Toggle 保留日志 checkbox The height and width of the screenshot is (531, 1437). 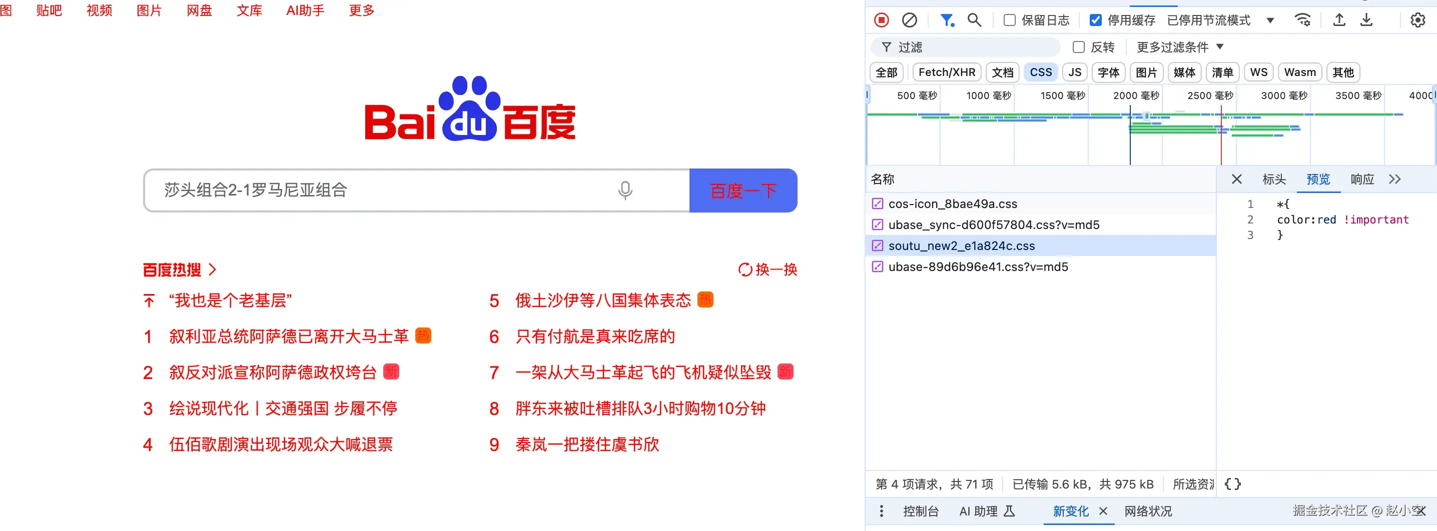(1009, 20)
